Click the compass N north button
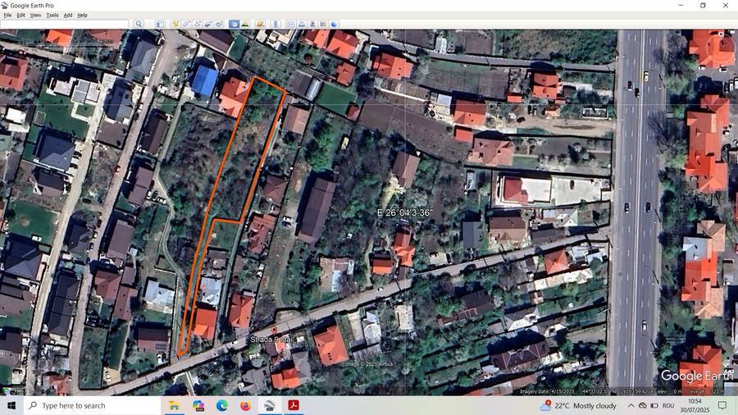The image size is (738, 415). [719, 34]
